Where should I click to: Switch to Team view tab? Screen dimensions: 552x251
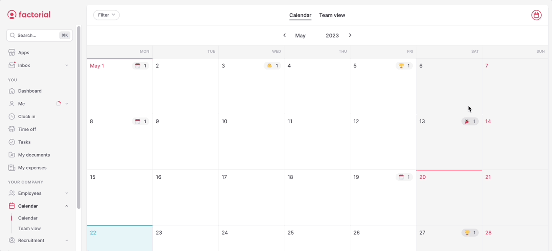[332, 15]
